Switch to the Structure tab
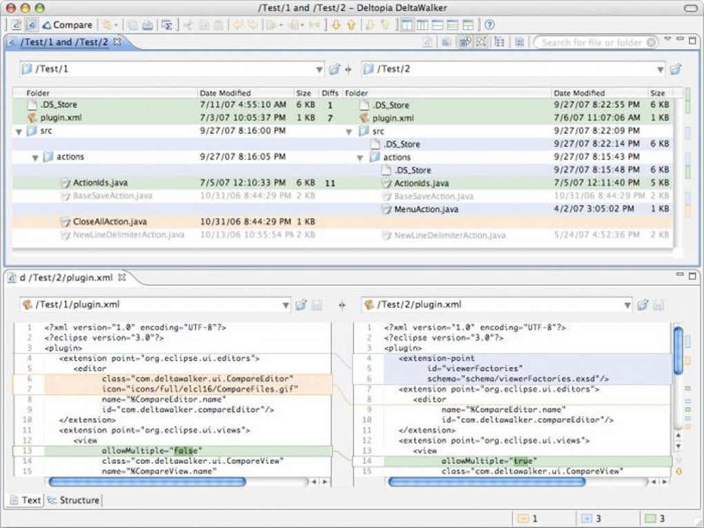The height and width of the screenshot is (528, 704). tap(73, 500)
